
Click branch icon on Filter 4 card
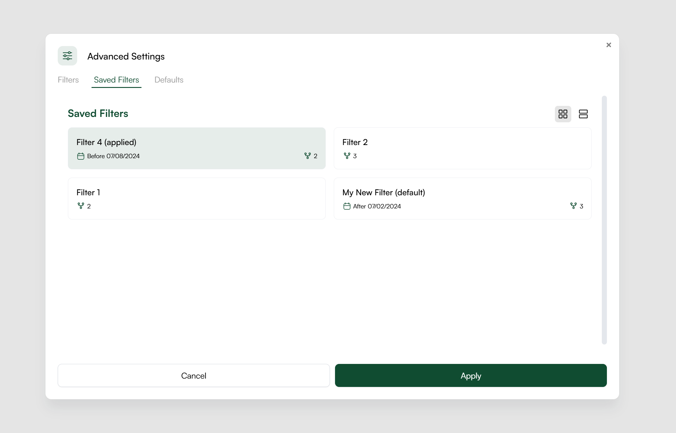click(x=307, y=156)
